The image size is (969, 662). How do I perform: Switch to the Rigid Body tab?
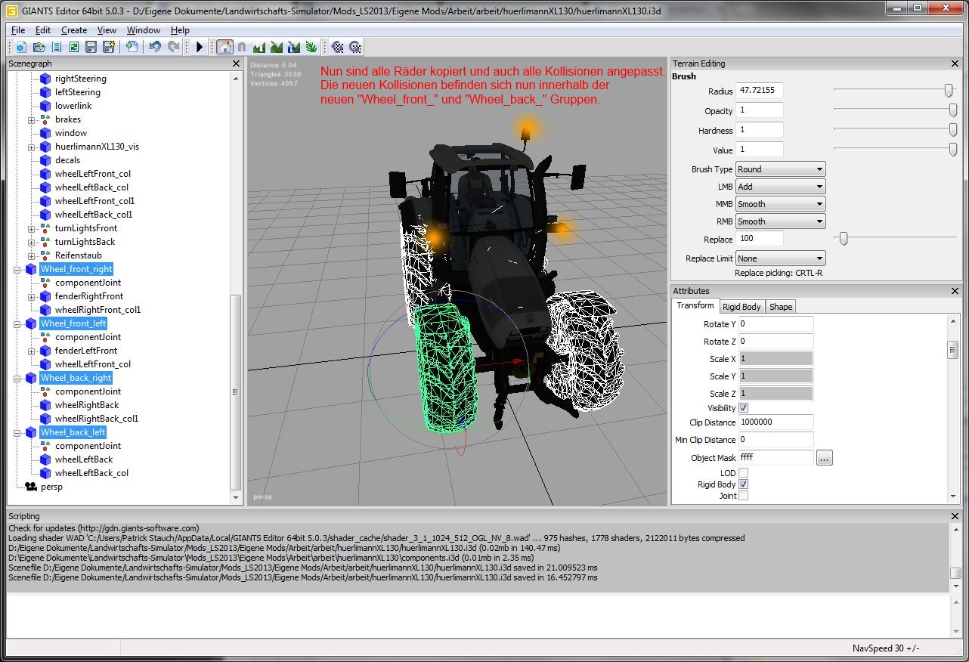pyautogui.click(x=741, y=307)
